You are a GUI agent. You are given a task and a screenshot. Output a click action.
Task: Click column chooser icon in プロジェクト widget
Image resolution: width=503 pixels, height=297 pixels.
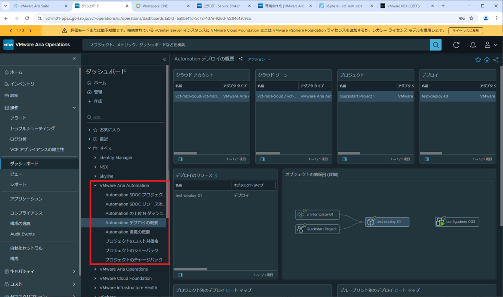tap(345, 159)
